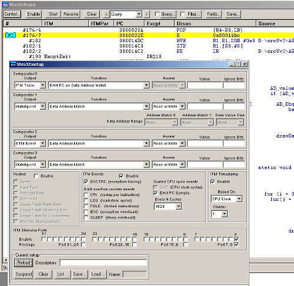The image size is (294, 286).
Task: Open Every N Cycles dropdown (1024)
Action: (178, 206)
